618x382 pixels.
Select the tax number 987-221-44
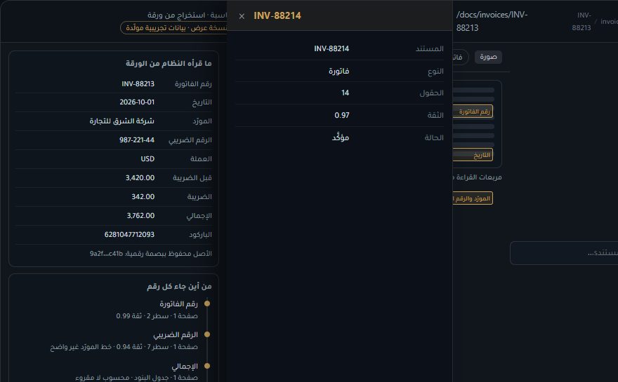pyautogui.click(x=137, y=139)
